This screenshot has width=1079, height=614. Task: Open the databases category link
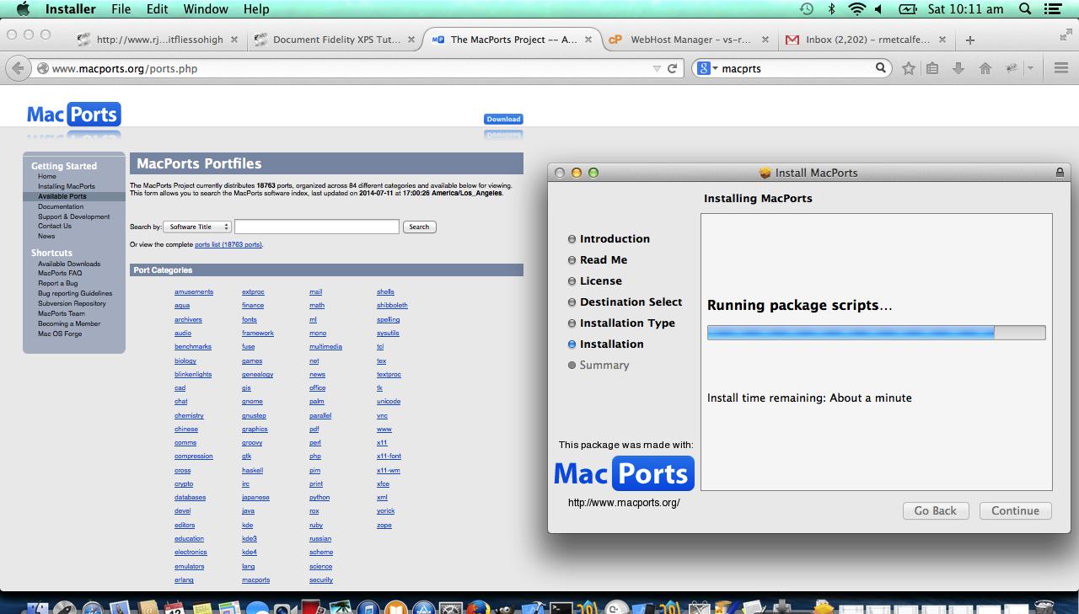pyautogui.click(x=190, y=498)
